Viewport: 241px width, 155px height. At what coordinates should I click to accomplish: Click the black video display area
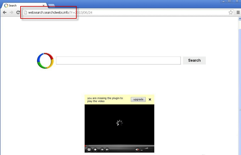coord(119,125)
